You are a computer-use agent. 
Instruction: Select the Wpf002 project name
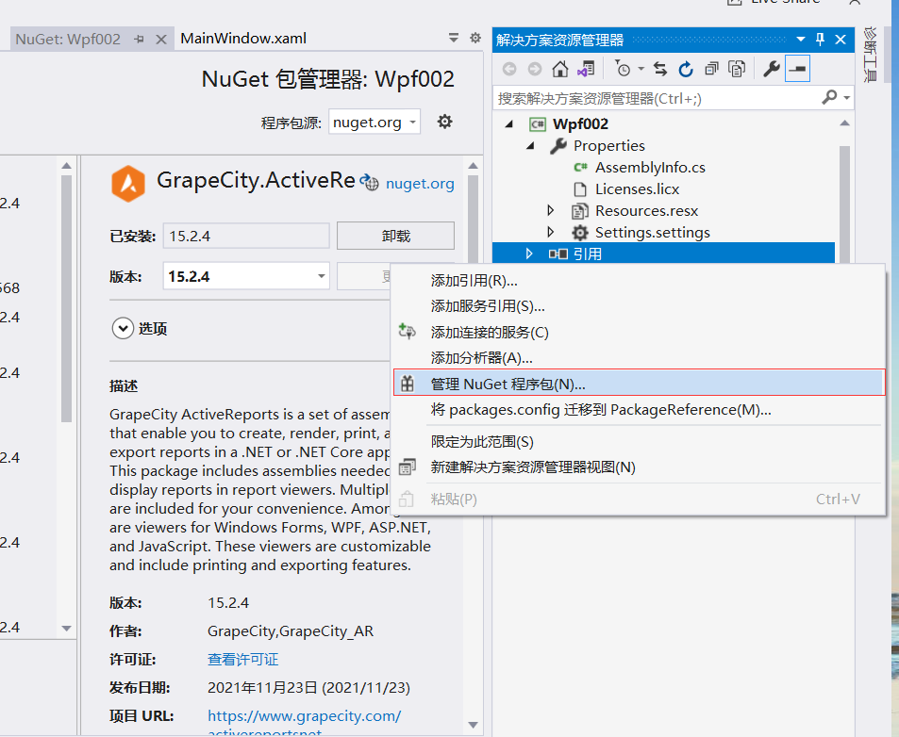pos(580,123)
